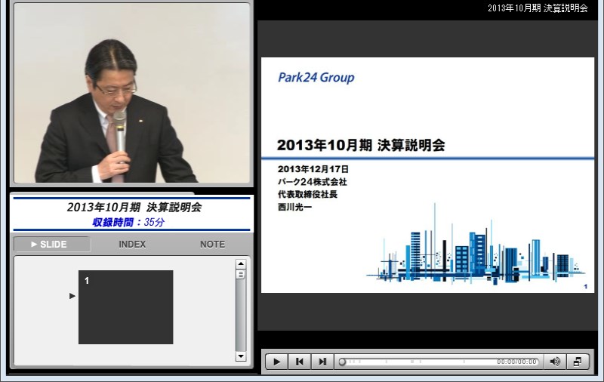Screen dimensions: 604x382
Task: Click the seek bar playhead knob
Action: click(x=342, y=362)
